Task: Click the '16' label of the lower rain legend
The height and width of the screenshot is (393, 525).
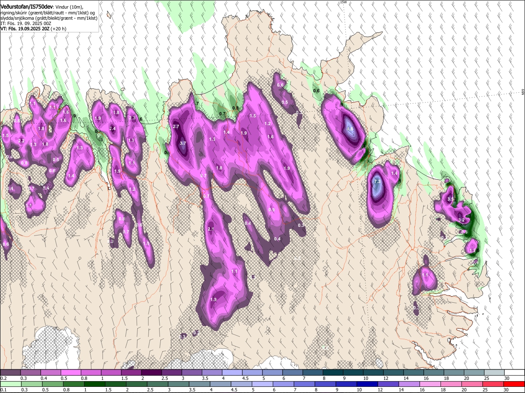Action: [x=422, y=390]
